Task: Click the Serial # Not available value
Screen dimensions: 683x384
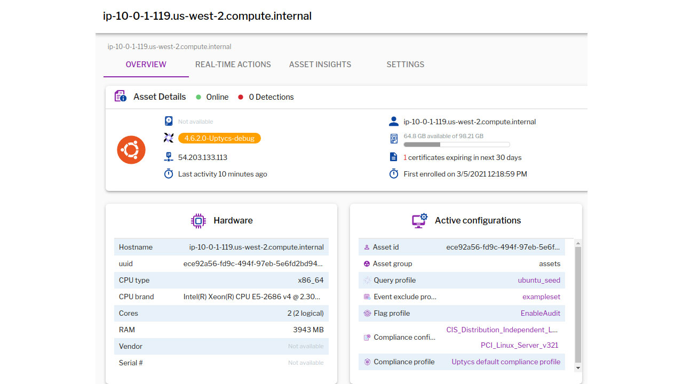Action: (306, 363)
